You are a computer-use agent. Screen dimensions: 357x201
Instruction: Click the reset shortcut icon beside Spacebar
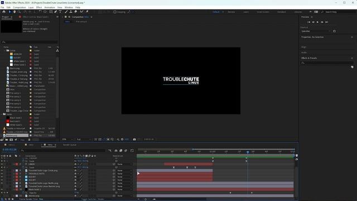334,31
